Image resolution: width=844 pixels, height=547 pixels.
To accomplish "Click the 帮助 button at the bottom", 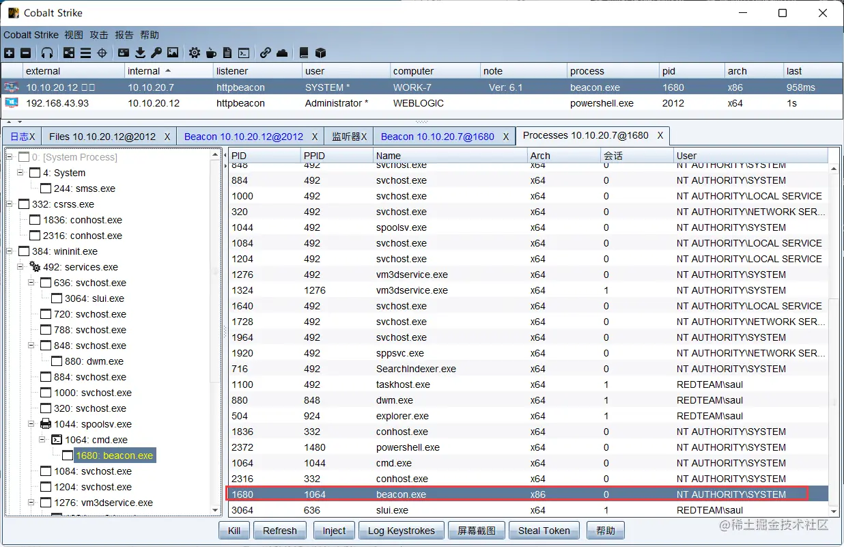I will coord(606,531).
